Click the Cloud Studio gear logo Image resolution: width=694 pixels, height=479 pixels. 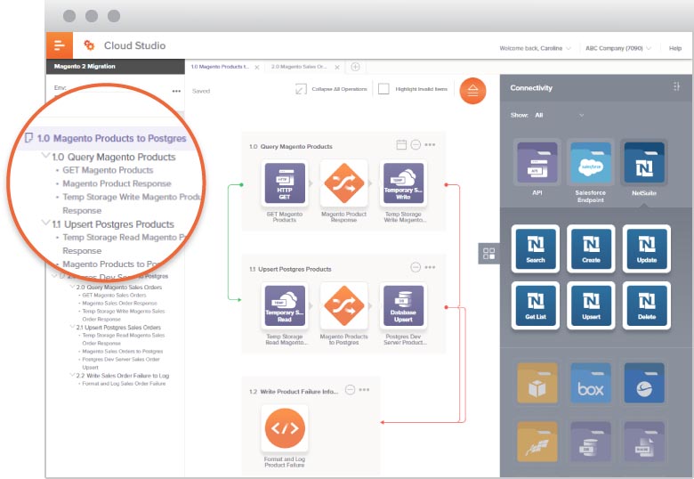[x=89, y=45]
